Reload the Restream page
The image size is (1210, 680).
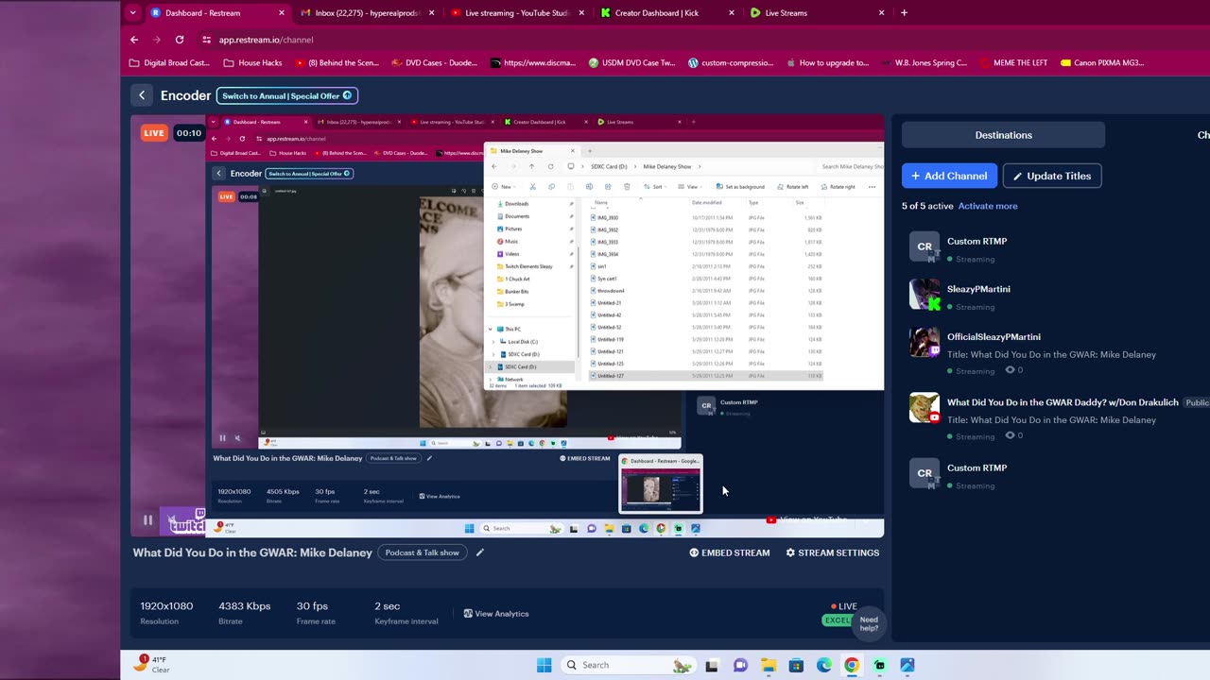tap(180, 40)
